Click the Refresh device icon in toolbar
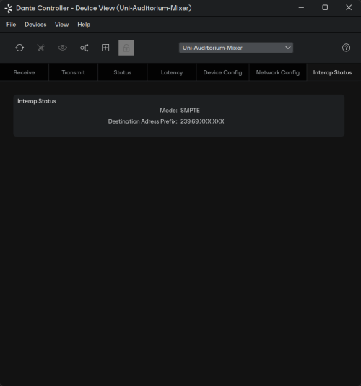The width and height of the screenshot is (361, 386). (19, 48)
